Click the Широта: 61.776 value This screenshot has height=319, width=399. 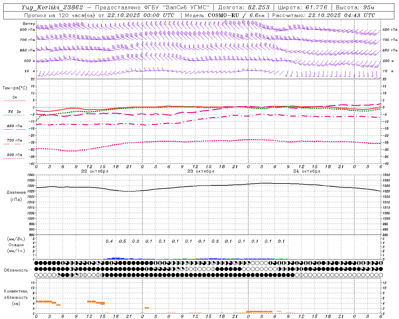[302, 7]
